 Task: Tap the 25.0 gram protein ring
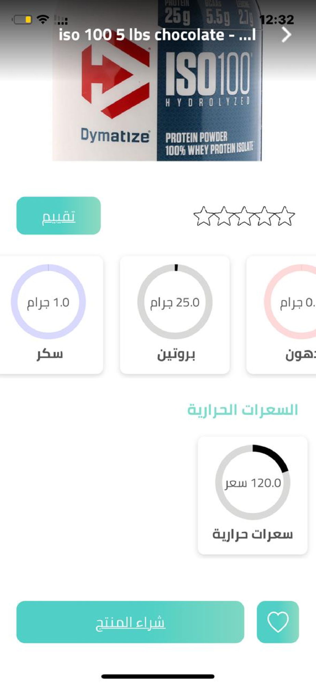click(175, 302)
